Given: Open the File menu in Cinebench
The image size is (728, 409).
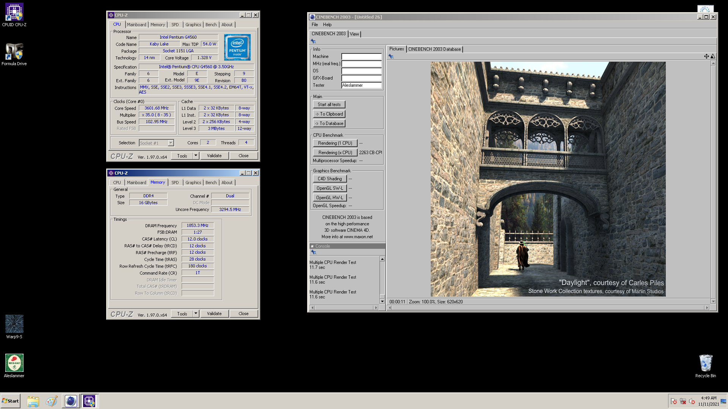Looking at the screenshot, I should point(315,25).
